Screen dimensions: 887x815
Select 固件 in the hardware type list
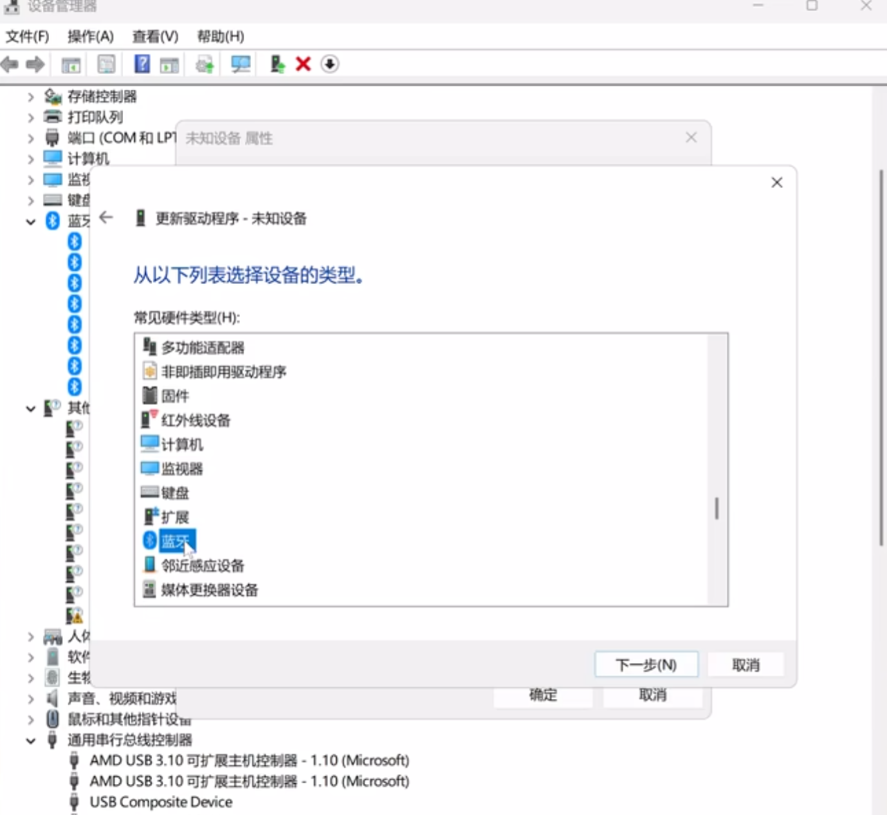click(x=174, y=396)
